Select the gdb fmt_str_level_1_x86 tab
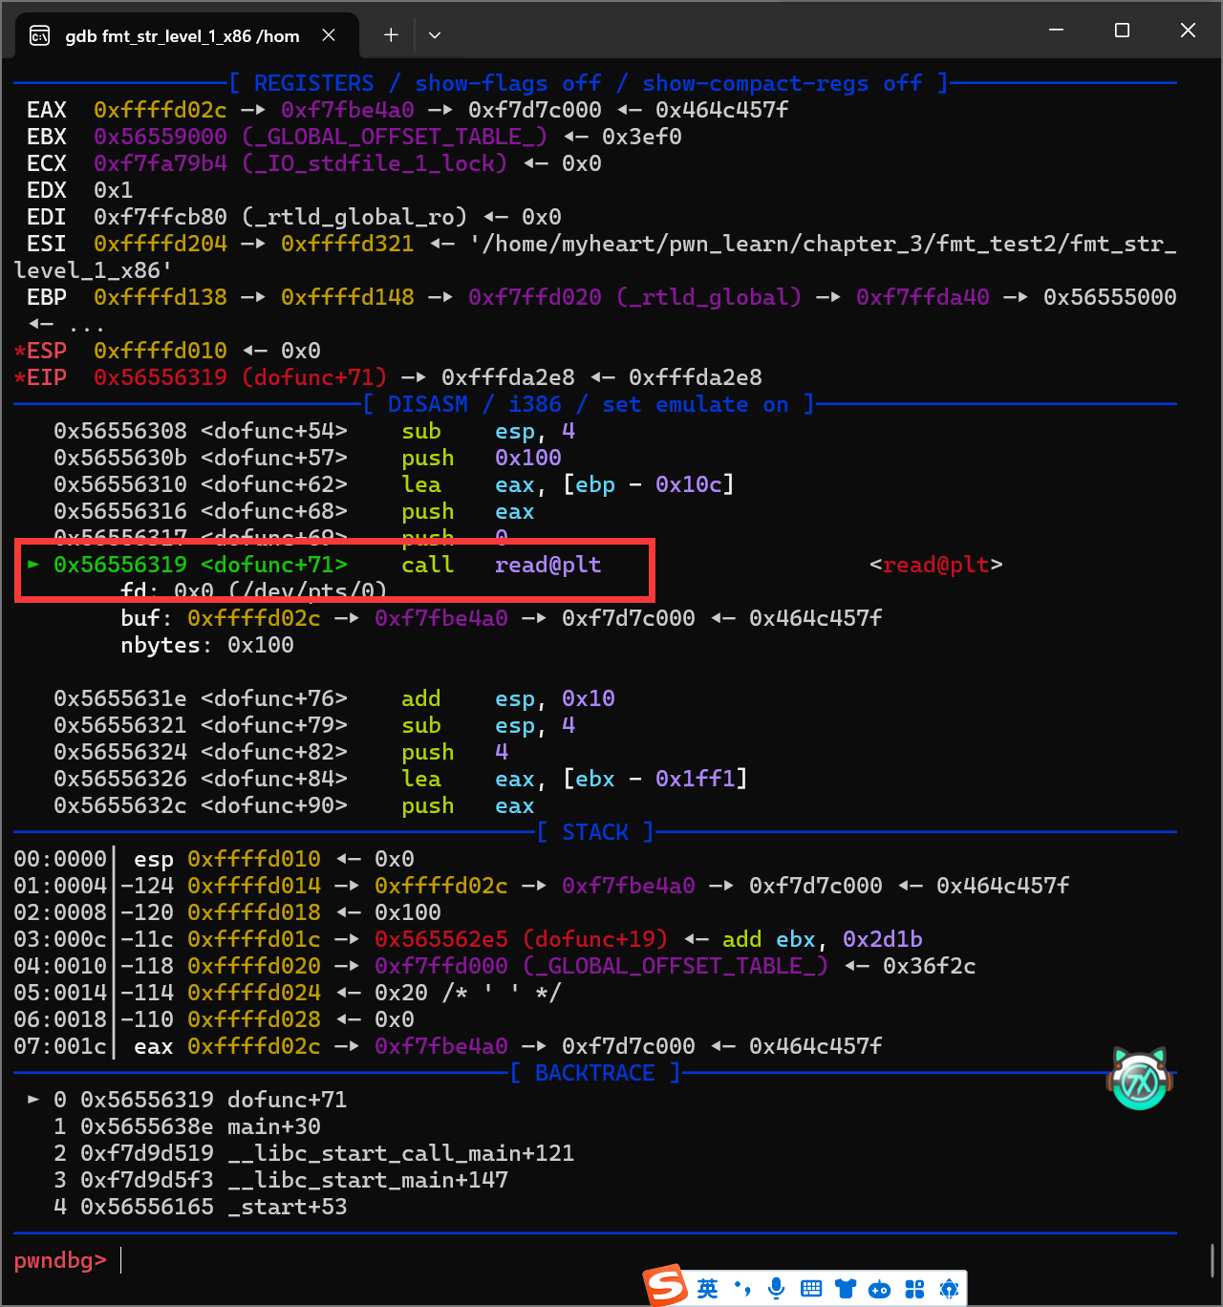Screen dimensions: 1223x1307 182,36
